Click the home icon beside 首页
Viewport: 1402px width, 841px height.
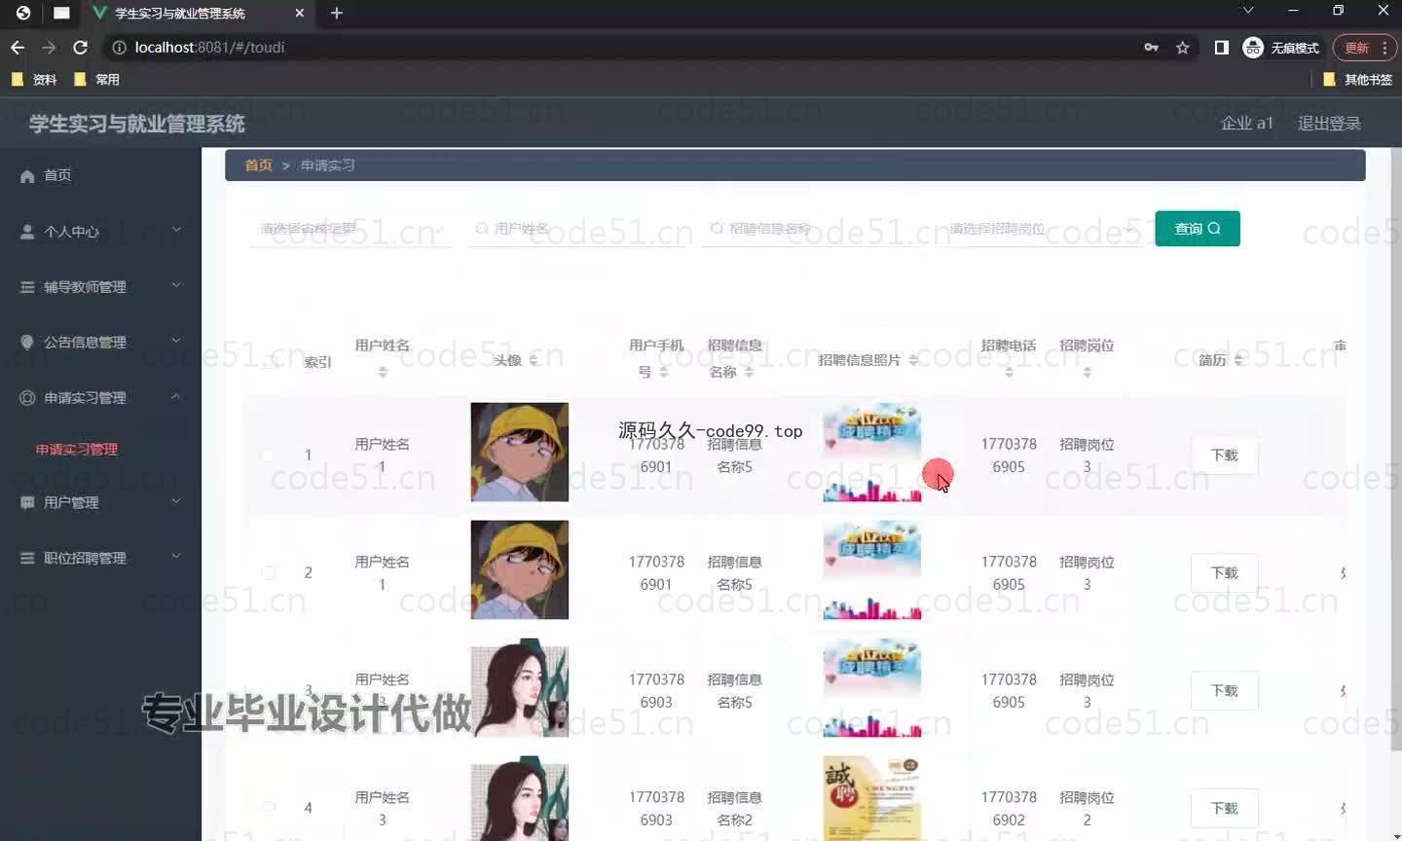click(x=27, y=176)
